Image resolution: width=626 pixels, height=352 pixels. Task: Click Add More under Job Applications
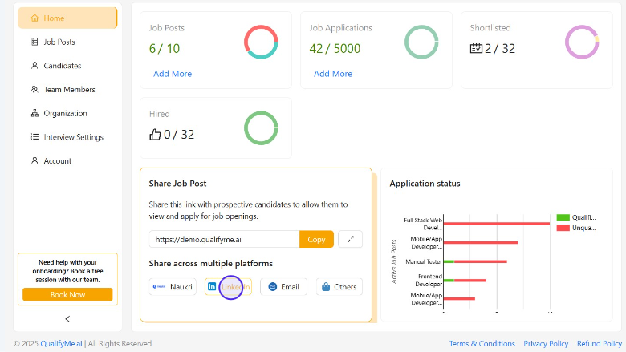(332, 74)
